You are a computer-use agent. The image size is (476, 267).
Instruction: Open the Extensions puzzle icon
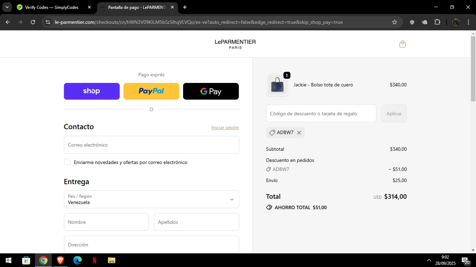click(x=437, y=22)
